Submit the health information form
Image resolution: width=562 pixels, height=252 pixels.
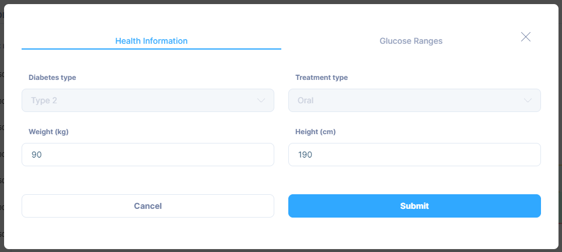click(414, 206)
